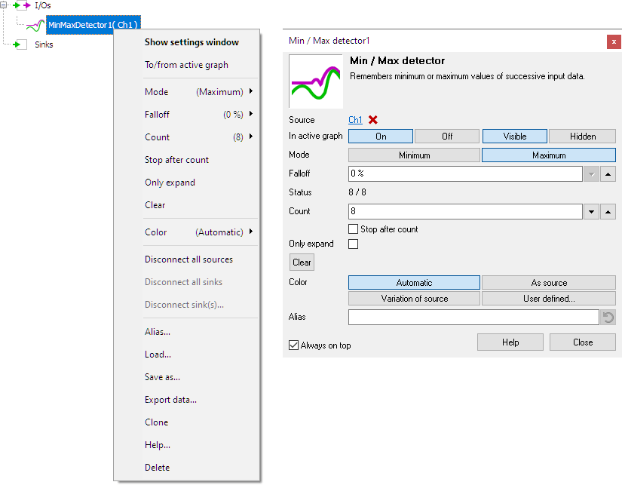Click the Ch1 source link
This screenshot has height=485, width=622.
pos(353,119)
